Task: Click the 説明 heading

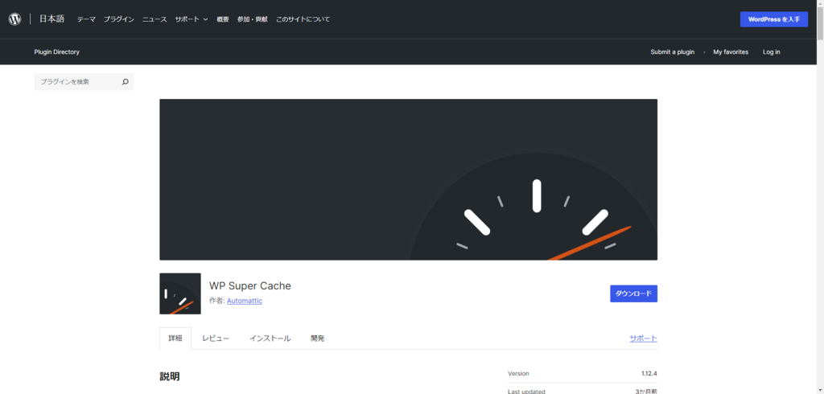Action: tap(170, 376)
